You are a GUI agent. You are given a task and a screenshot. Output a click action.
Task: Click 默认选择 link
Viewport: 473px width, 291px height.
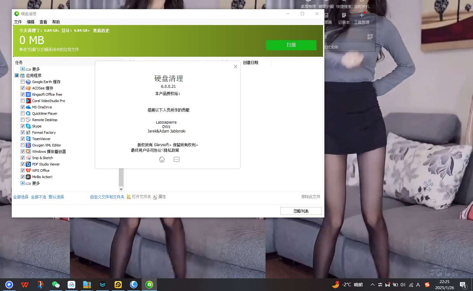[56, 197]
